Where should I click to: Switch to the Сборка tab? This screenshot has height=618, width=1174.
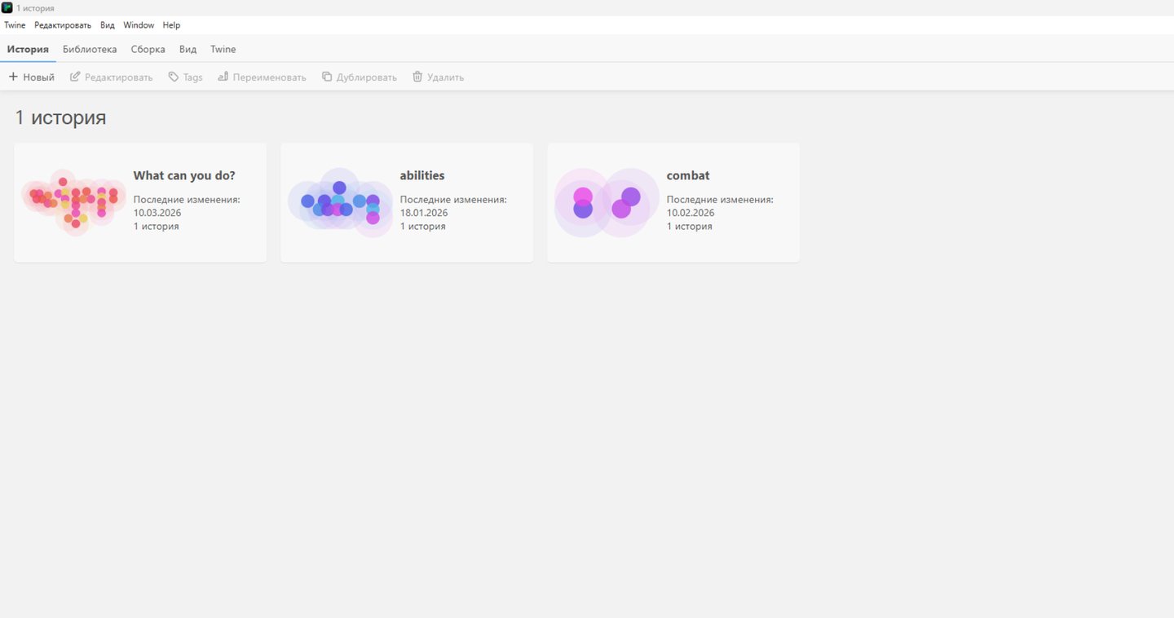[x=148, y=49]
